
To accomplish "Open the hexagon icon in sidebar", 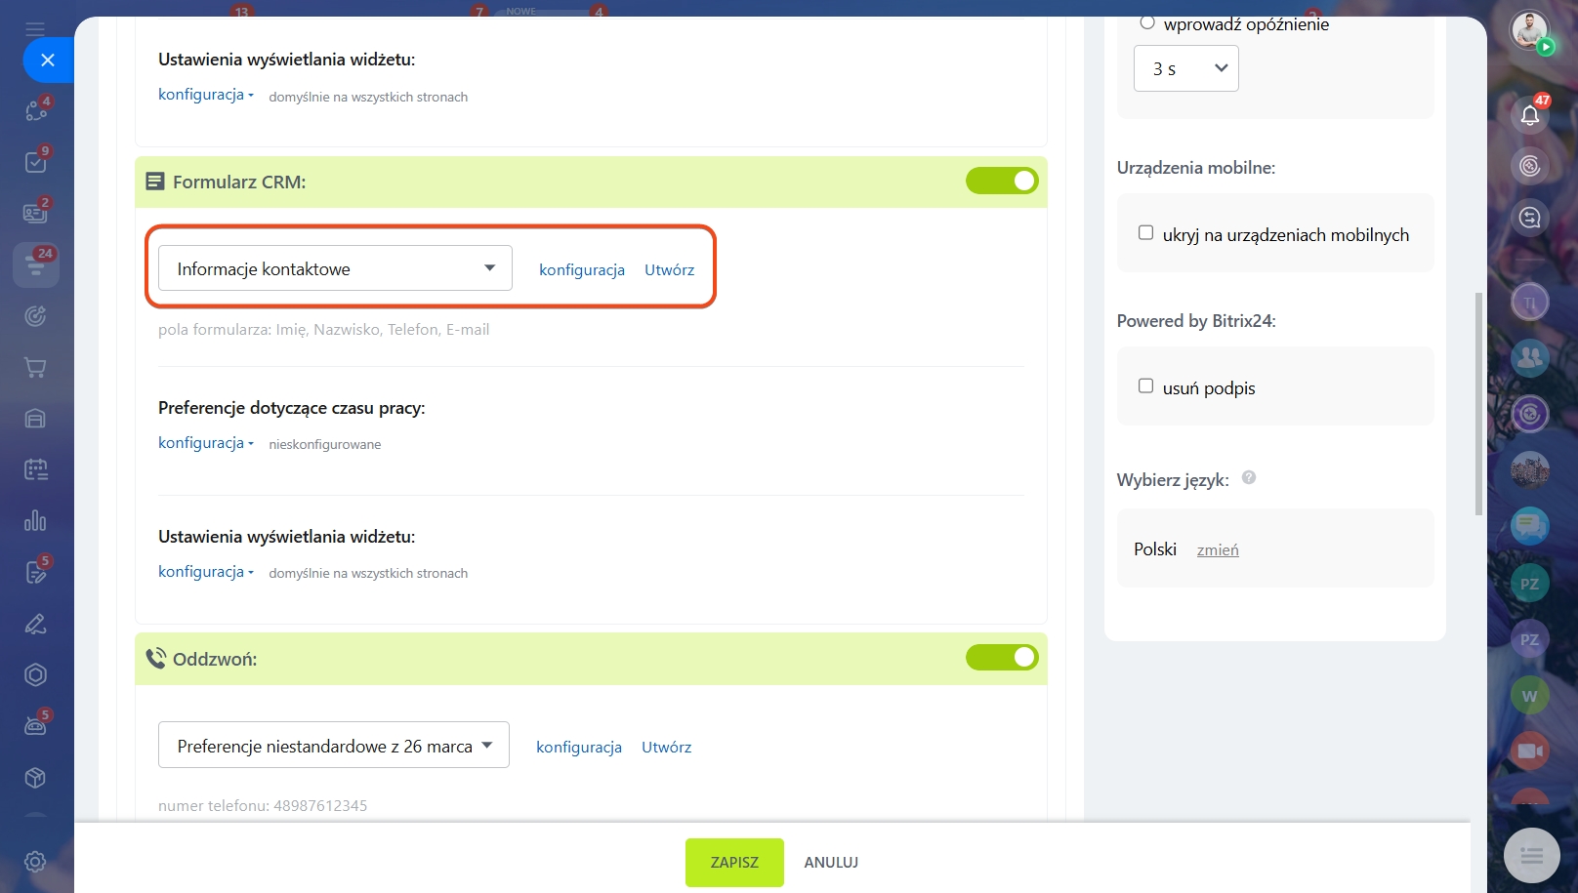I will click(36, 674).
